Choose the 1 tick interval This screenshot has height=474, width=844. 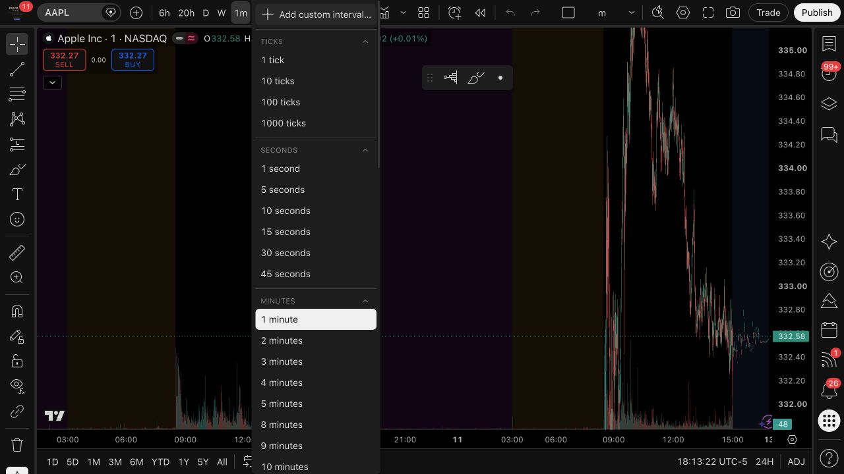(316, 60)
